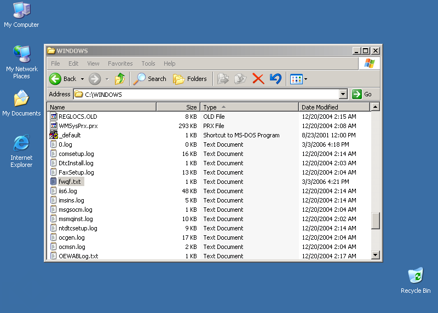Open the Help menu
This screenshot has height=313, width=438.
coord(170,63)
